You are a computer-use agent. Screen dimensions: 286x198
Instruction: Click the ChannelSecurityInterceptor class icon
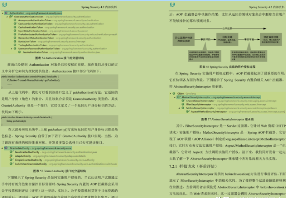(x=183, y=101)
